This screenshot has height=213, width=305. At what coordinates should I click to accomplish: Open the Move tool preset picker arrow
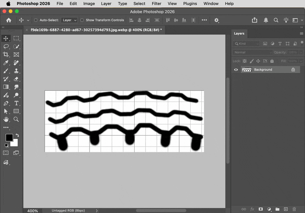click(x=28, y=20)
